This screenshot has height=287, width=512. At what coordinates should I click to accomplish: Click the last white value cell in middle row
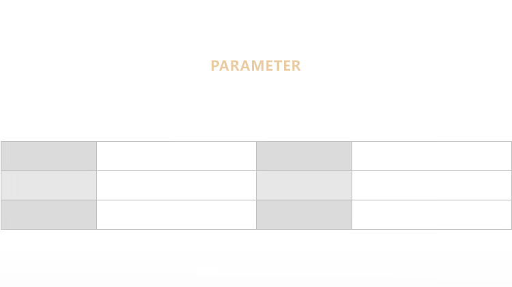click(x=431, y=185)
